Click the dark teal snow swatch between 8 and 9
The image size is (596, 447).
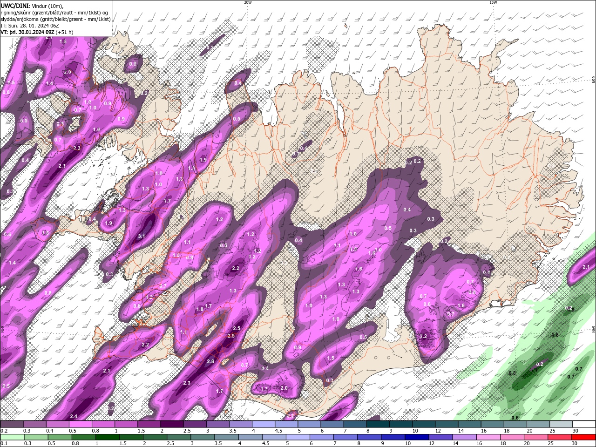[x=379, y=424]
